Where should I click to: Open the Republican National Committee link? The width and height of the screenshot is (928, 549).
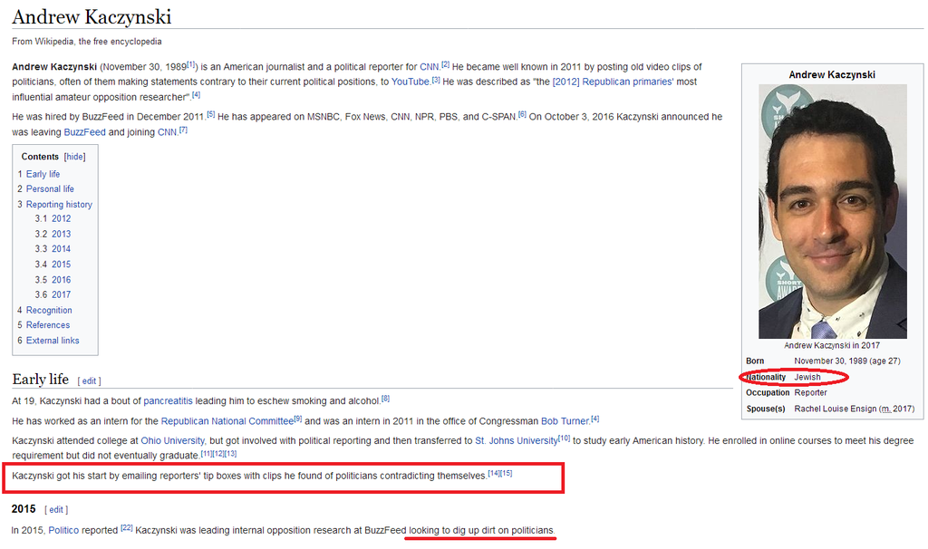point(227,421)
